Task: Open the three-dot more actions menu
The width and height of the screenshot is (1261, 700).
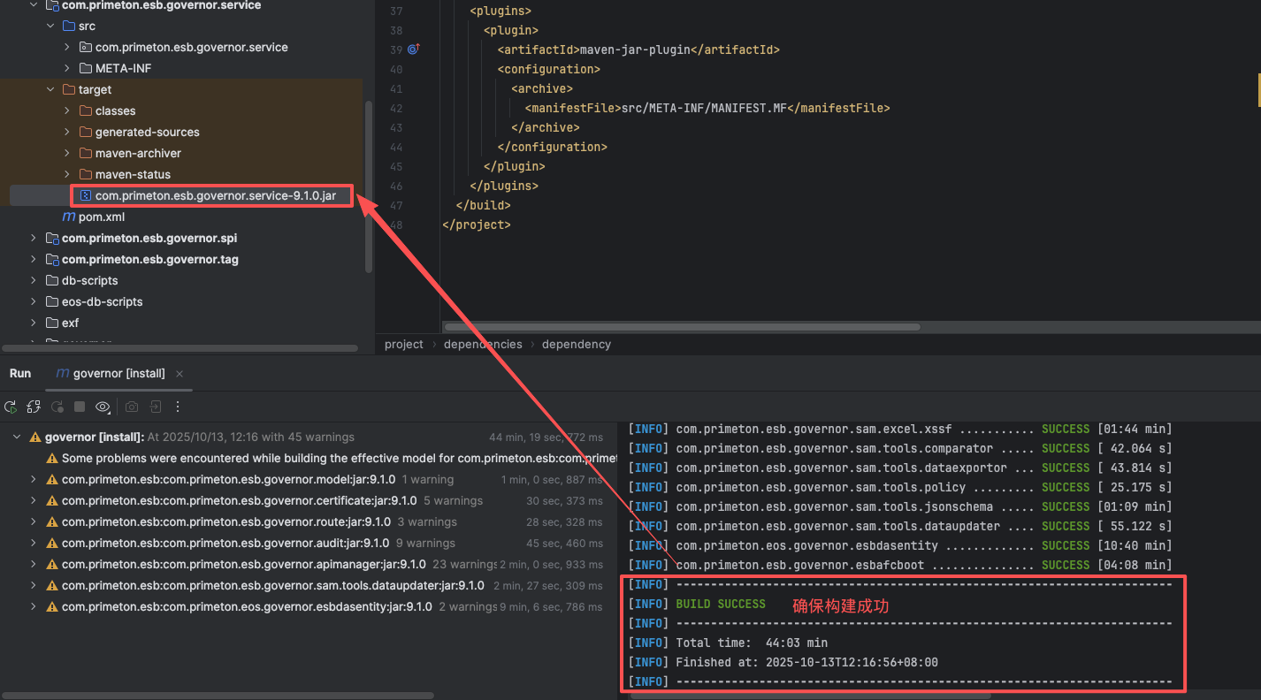Action: pos(178,407)
